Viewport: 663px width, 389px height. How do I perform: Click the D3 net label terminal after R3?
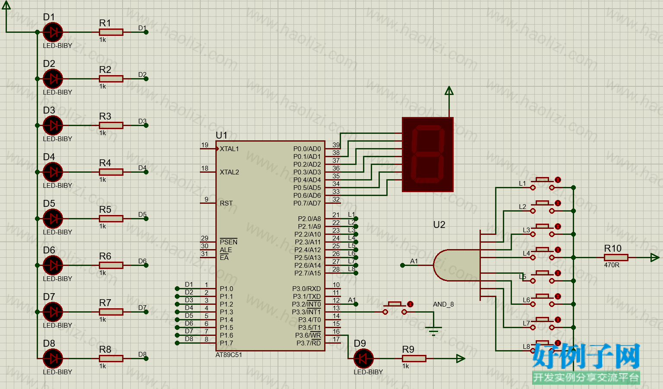click(146, 125)
